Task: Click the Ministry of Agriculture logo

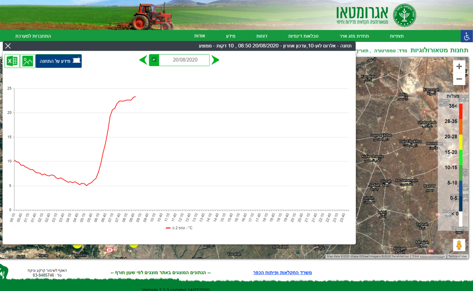Action: 404,15
